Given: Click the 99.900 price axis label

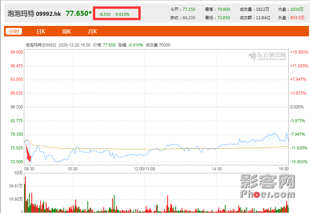Looking at the screenshot, I should [x=16, y=52].
